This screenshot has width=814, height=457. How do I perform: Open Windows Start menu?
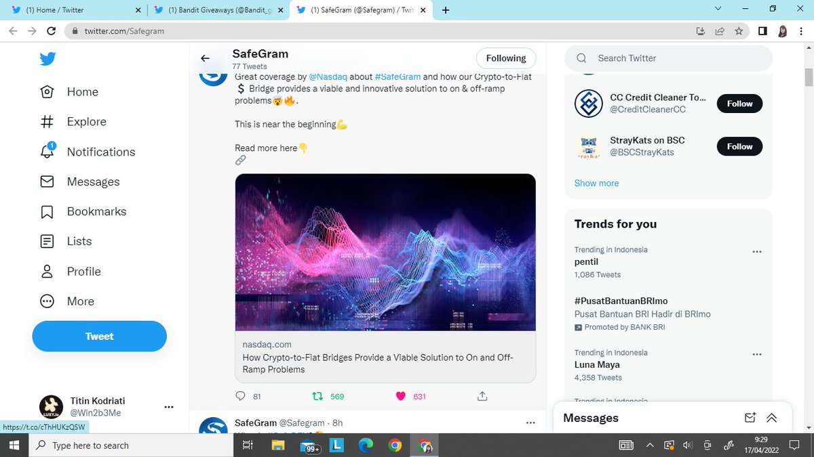[15, 445]
